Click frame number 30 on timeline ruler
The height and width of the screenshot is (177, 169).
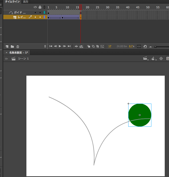108,7
